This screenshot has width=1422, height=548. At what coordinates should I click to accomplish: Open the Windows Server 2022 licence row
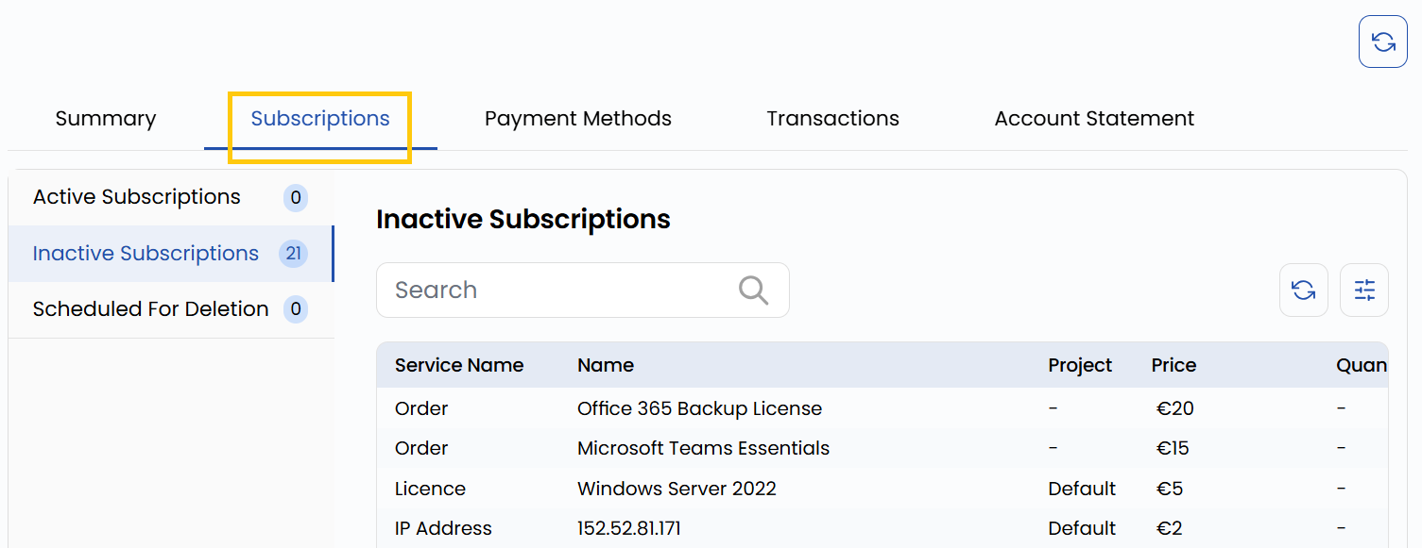click(x=677, y=489)
